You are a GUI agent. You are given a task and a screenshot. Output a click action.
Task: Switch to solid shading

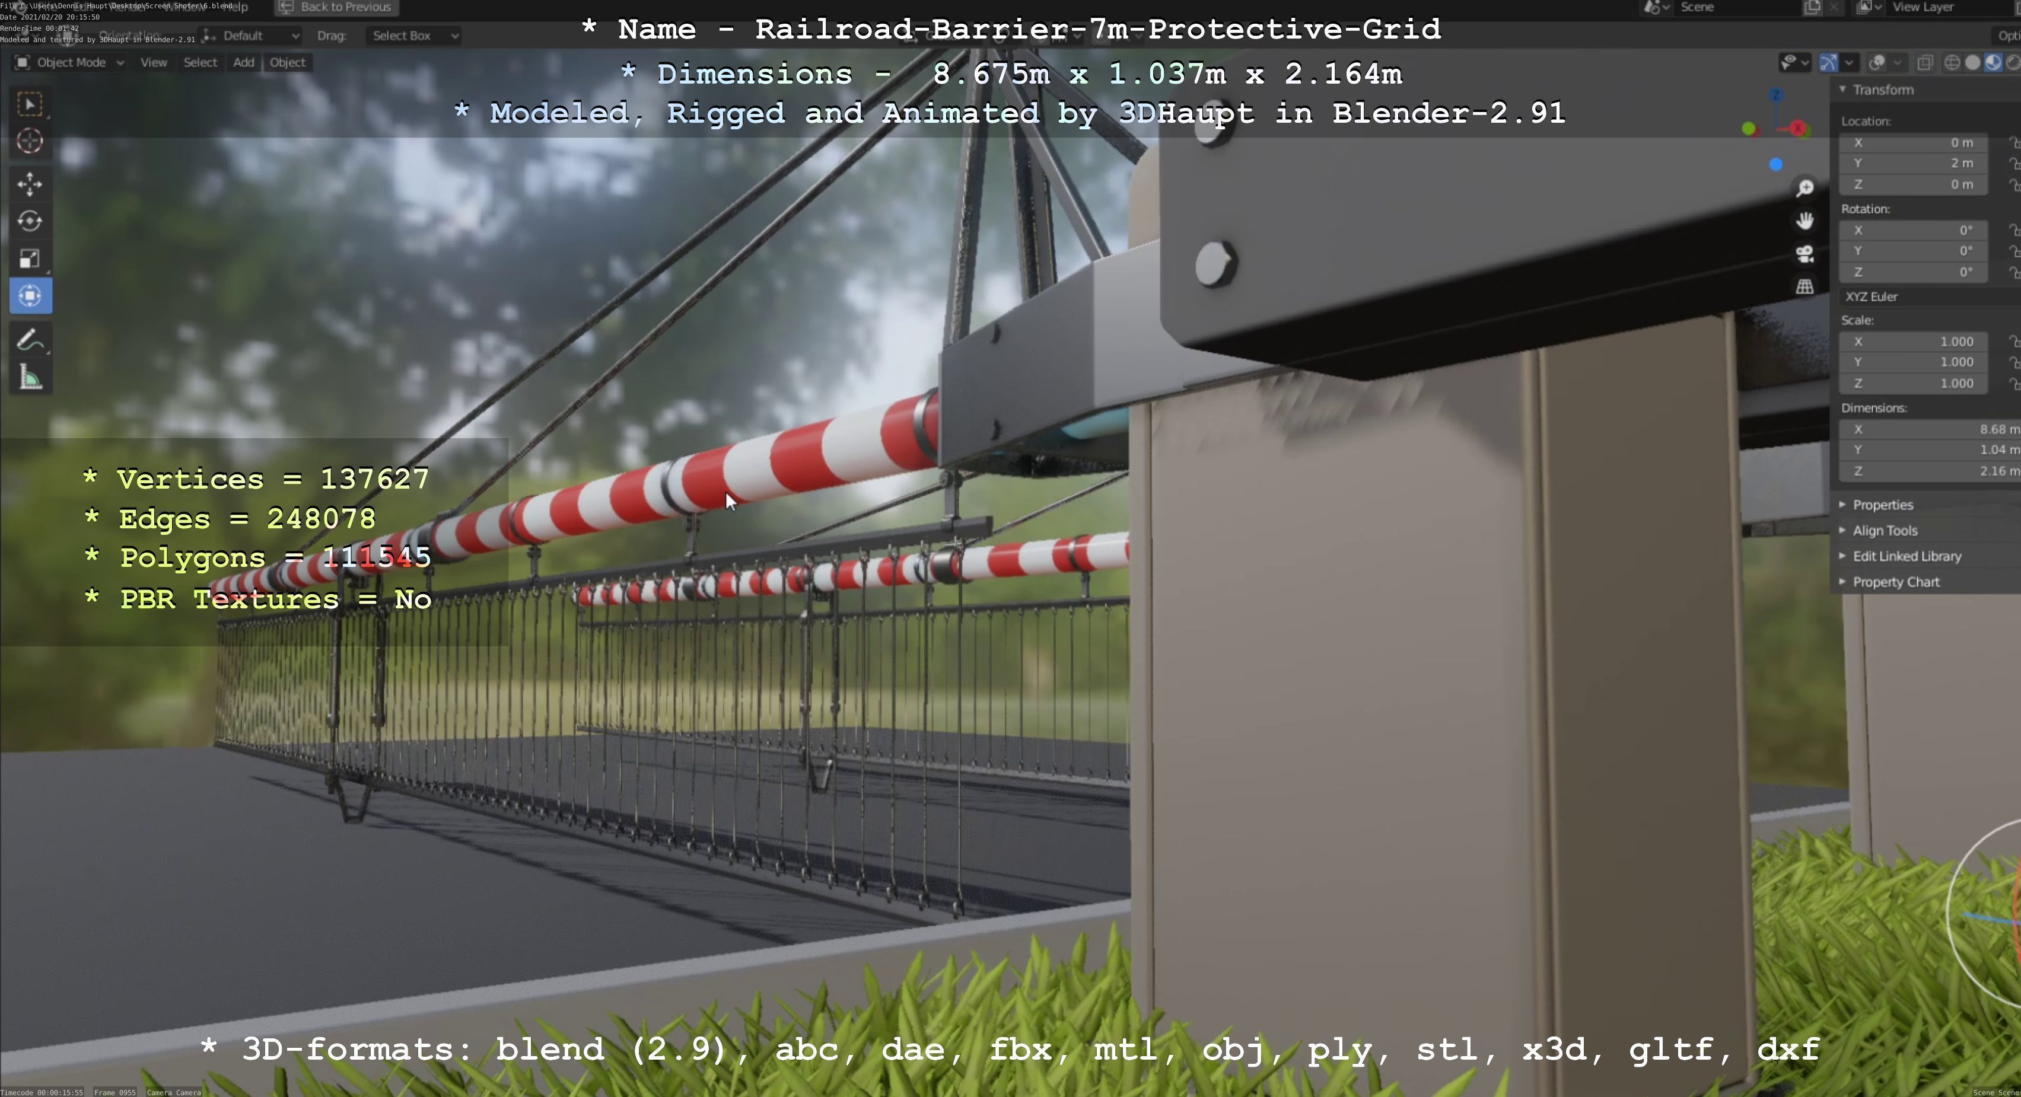coord(1972,63)
